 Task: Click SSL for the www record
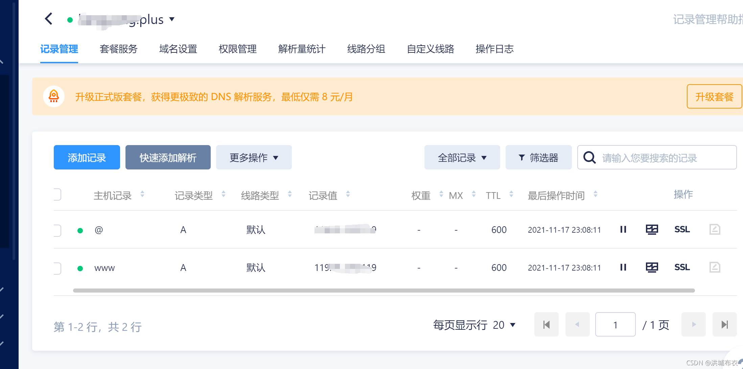pos(682,268)
